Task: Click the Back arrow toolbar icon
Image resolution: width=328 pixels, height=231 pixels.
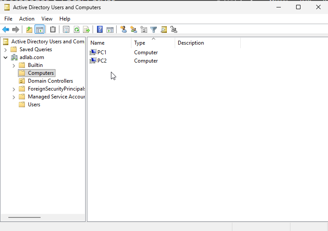Action: tap(6, 30)
